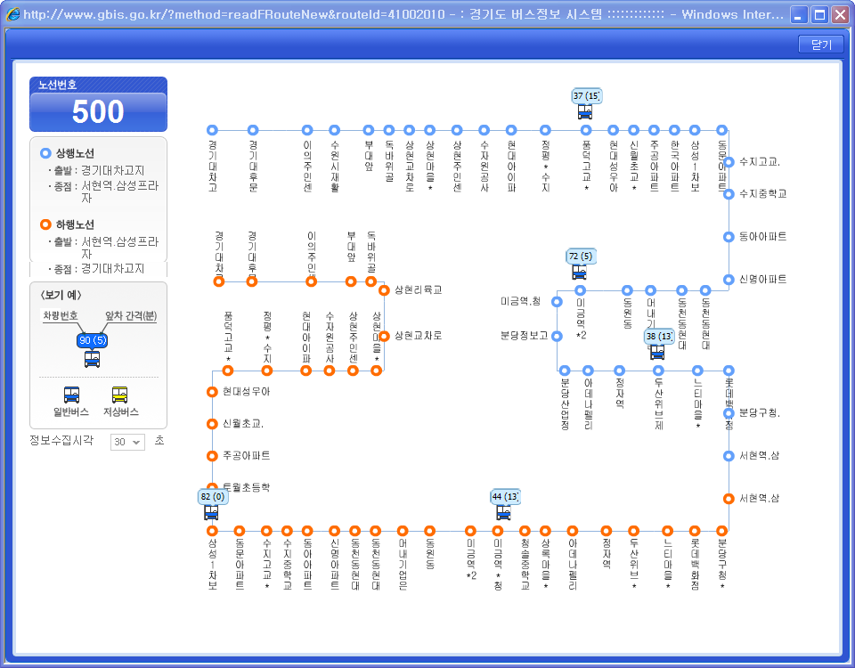Click orange stop circle beside 상현리육교
This screenshot has height=668, width=855.
[x=384, y=290]
